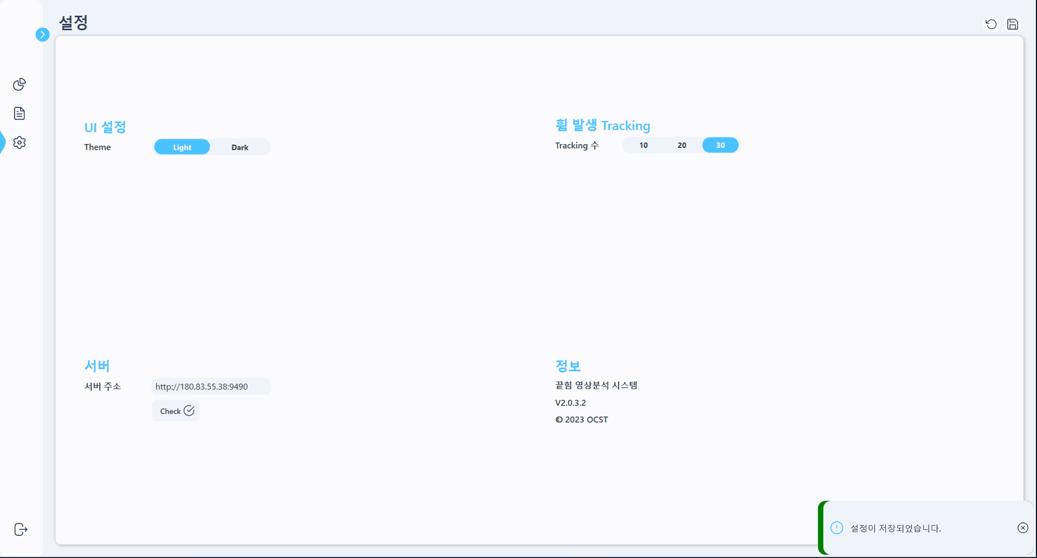The width and height of the screenshot is (1037, 558).
Task: Click the 설정이 저장되었습니다 toast message
Action: 895,528
